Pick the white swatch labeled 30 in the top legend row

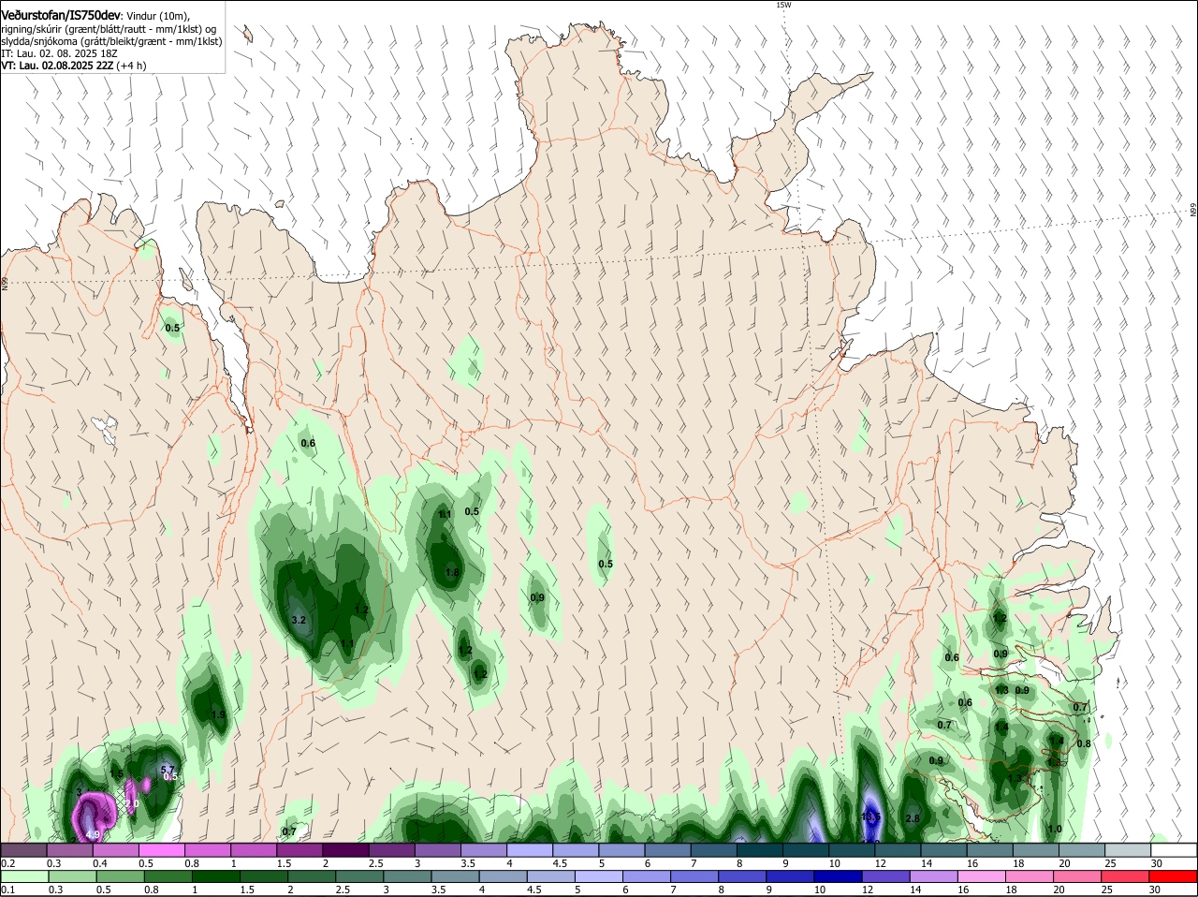[1174, 850]
